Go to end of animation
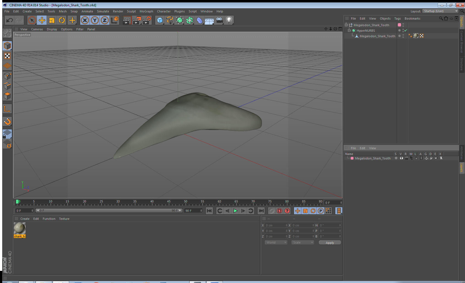The image size is (465, 283). [x=261, y=211]
